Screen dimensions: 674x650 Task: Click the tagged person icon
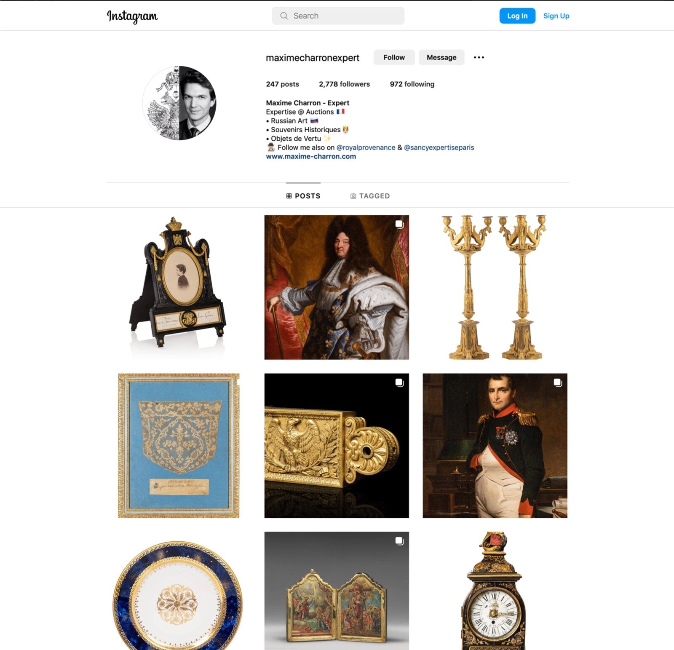(x=353, y=196)
